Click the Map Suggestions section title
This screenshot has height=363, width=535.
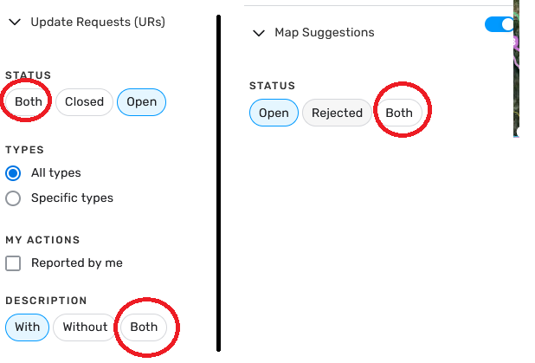pyautogui.click(x=325, y=32)
